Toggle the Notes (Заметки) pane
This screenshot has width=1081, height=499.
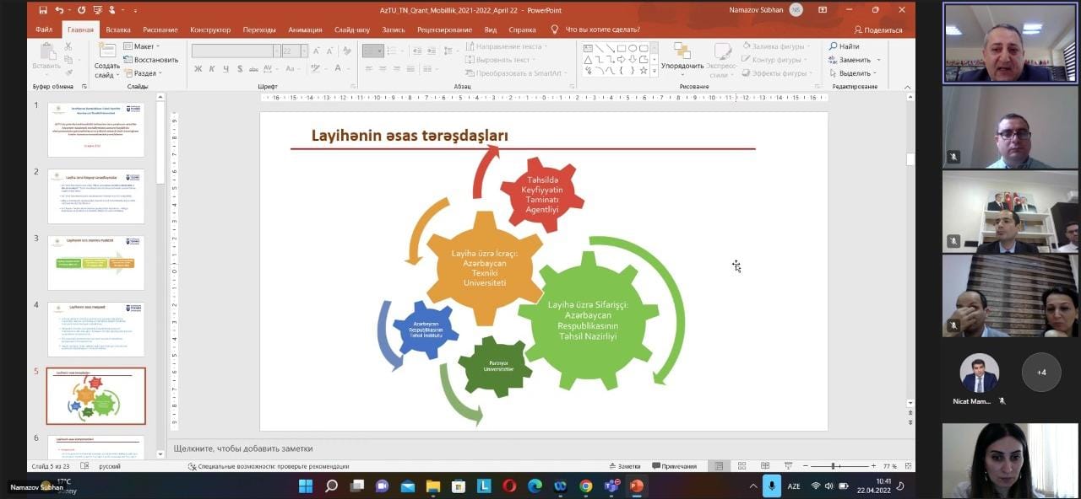(x=624, y=466)
